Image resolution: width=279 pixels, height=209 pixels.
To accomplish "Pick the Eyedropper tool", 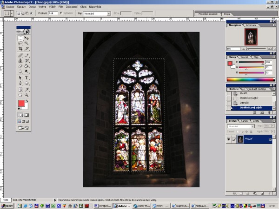I will pyautogui.click(x=27, y=89).
